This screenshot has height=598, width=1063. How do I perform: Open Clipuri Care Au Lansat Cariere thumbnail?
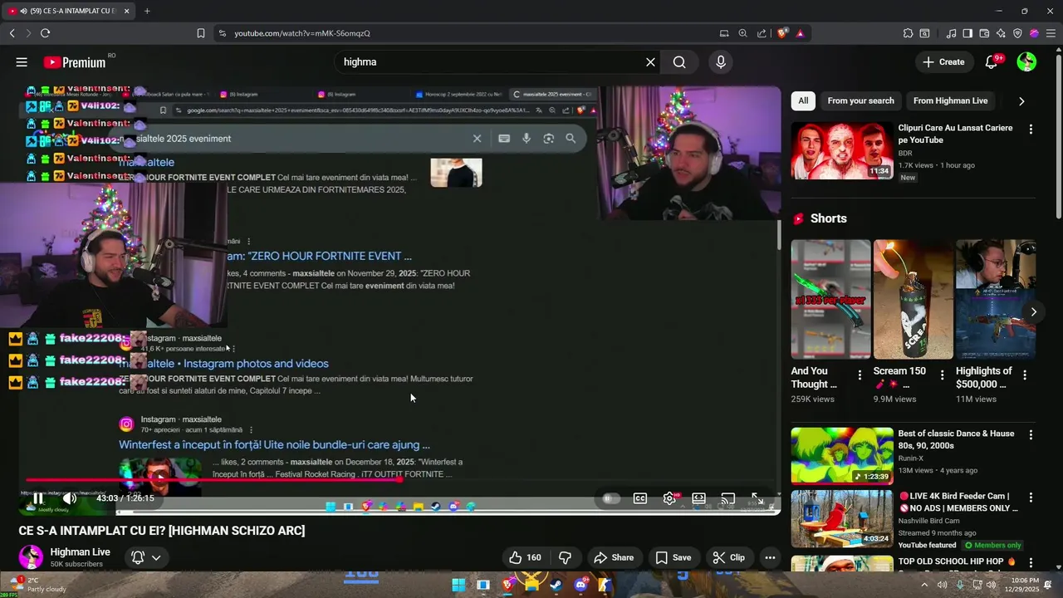click(842, 151)
